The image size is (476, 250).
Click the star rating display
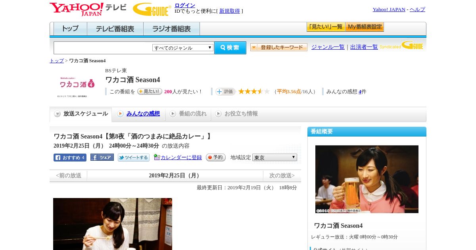[x=254, y=91]
